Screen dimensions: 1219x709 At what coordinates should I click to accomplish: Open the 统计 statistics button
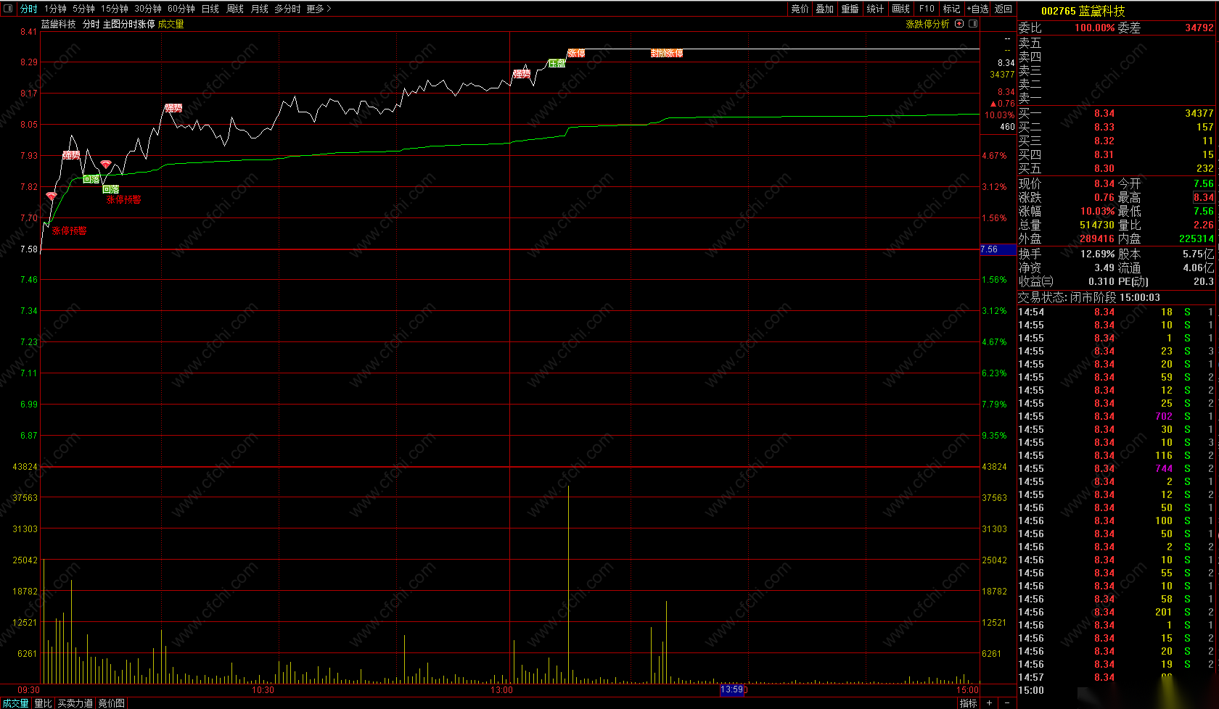(x=875, y=9)
